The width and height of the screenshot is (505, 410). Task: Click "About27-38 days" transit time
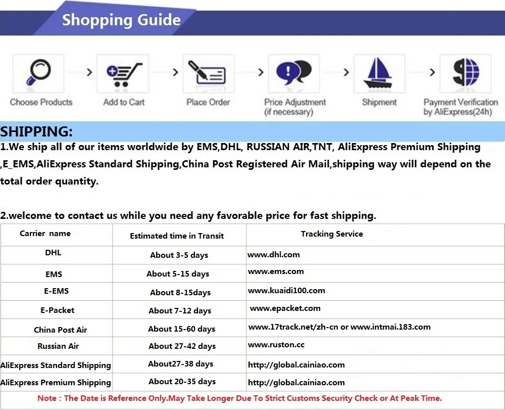point(181,364)
